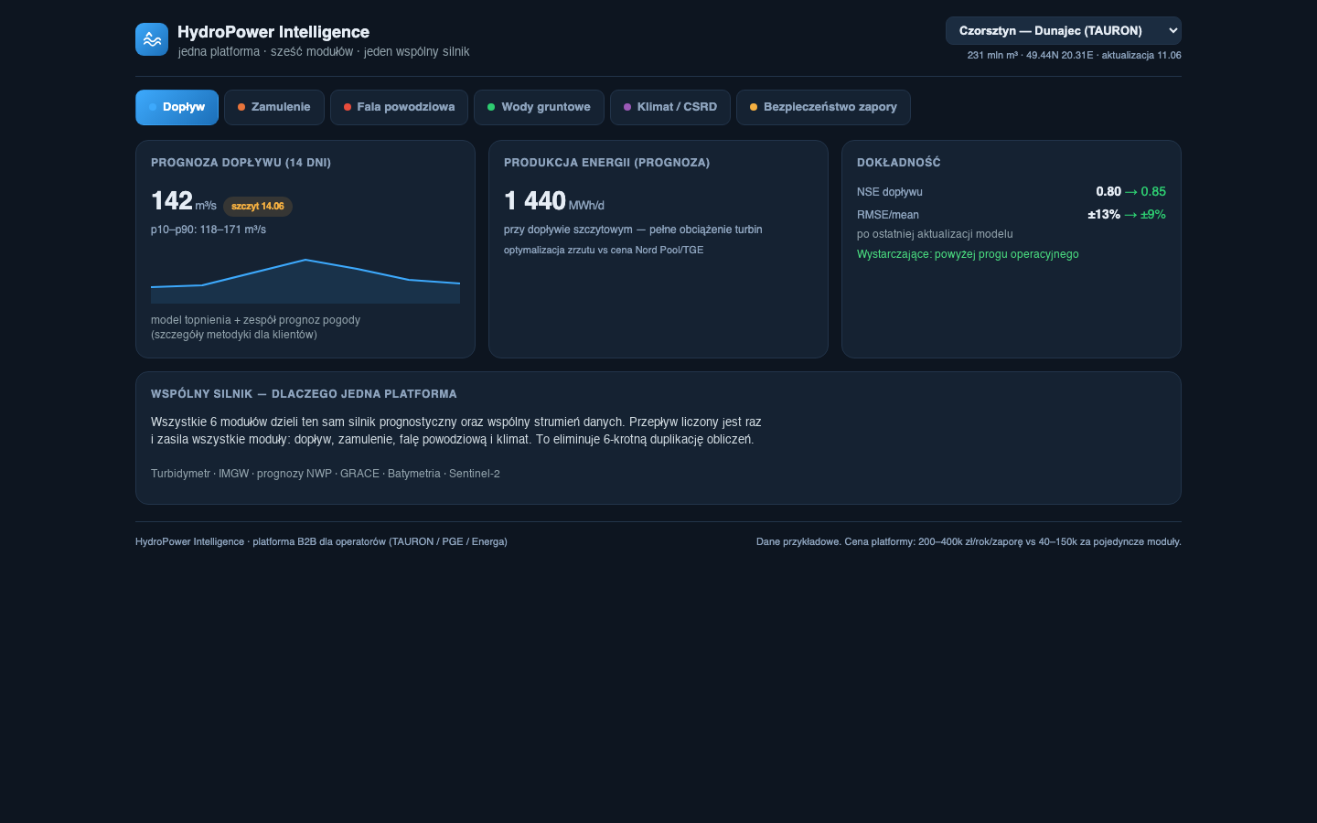The image size is (1317, 823).
Task: Click the PRODUKCJA ENERGII (PROGNOZA) card heading
Action: tap(607, 163)
